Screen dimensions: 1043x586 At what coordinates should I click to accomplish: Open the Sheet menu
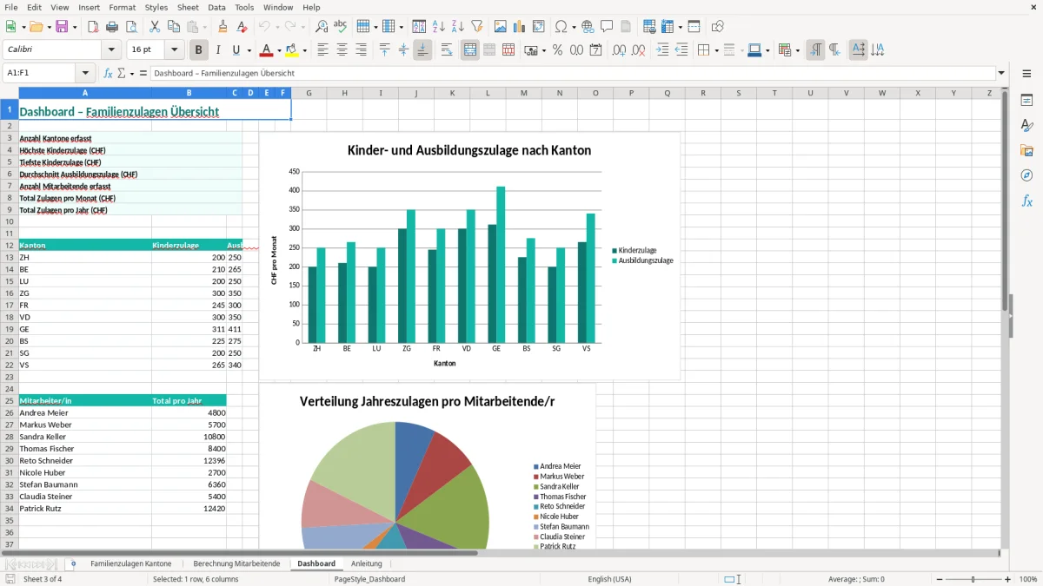click(x=188, y=7)
